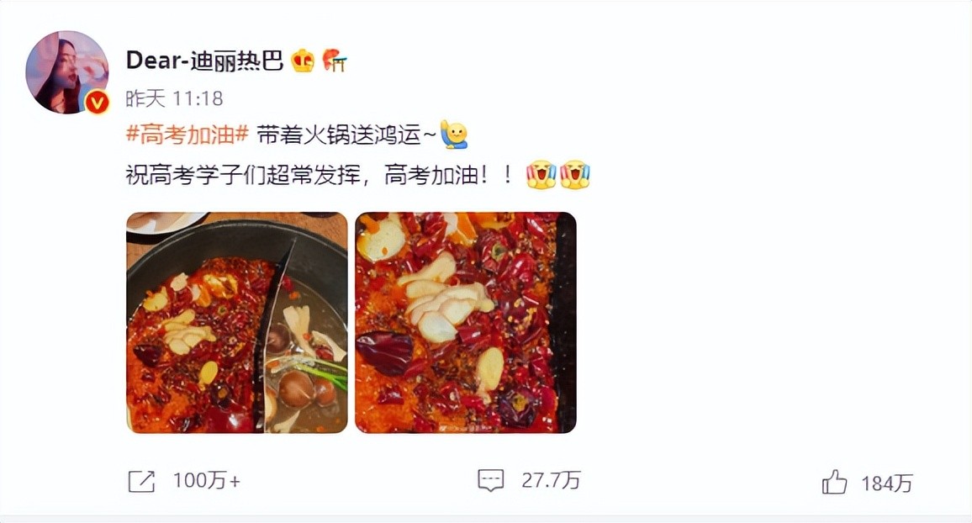Click the comment bubble icon

pos(491,480)
